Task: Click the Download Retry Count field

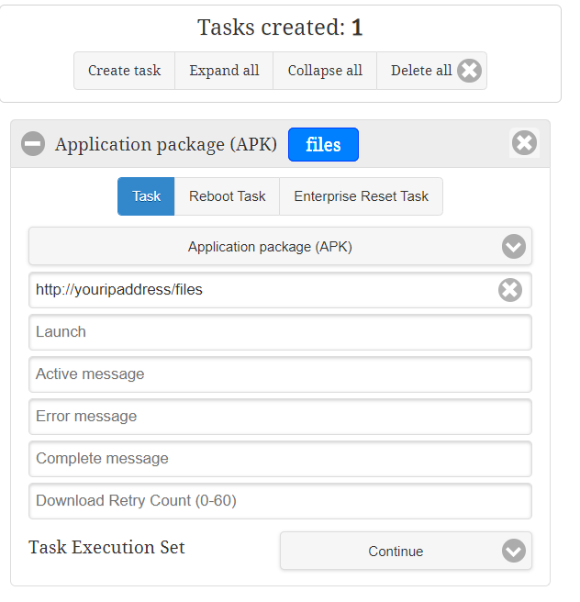Action: (280, 501)
